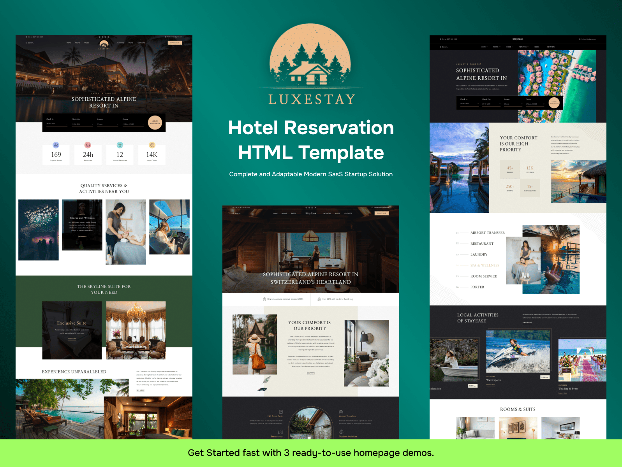Click the 'Quality Services & Activities Near You' heading

[x=104, y=188]
